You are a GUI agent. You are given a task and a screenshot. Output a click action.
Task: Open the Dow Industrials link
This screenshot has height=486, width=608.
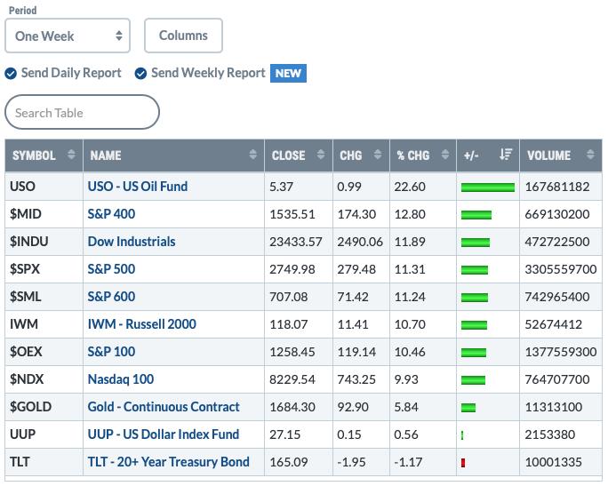(x=132, y=242)
